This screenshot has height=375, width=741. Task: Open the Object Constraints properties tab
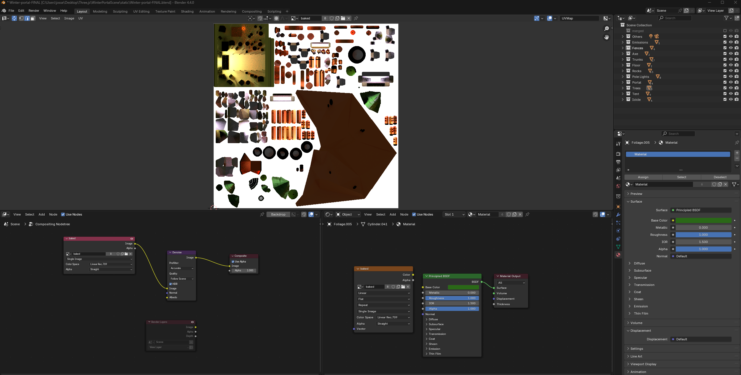point(618,239)
